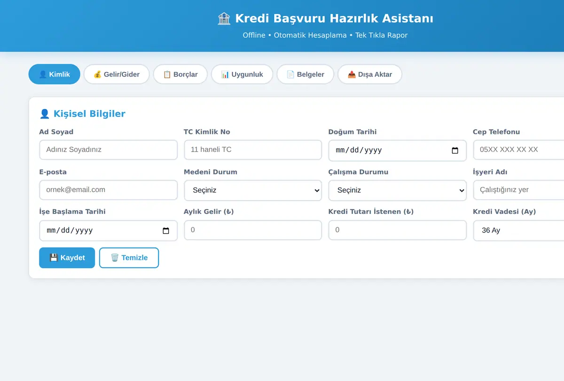Click the Kişisel Bilgiler heading text
Screen dimensions: 564x381
pos(89,114)
